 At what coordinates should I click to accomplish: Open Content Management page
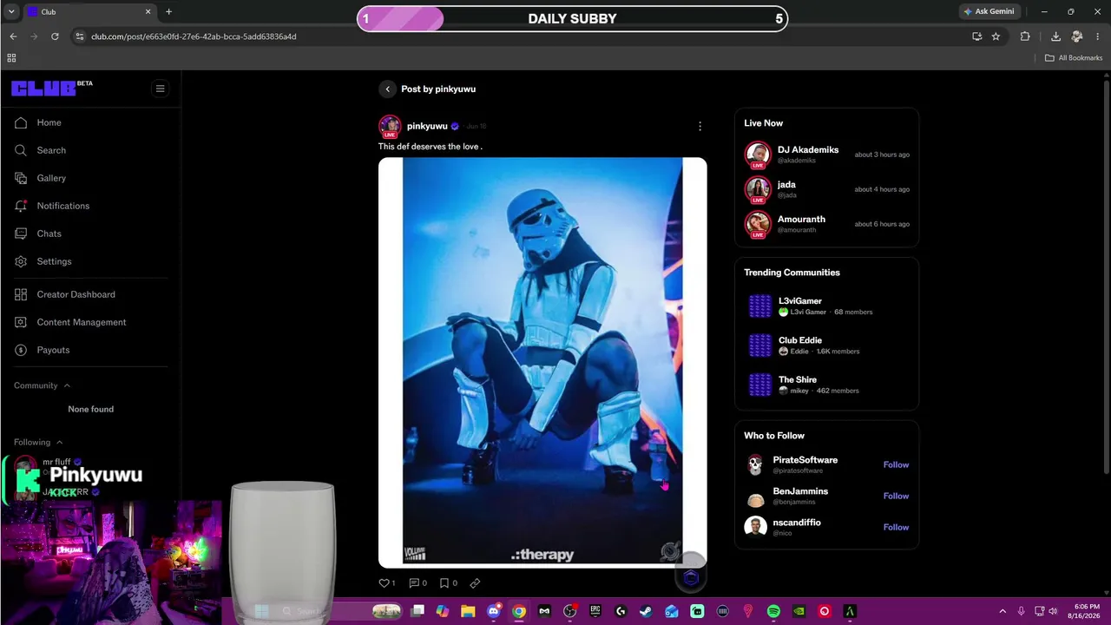tap(81, 322)
